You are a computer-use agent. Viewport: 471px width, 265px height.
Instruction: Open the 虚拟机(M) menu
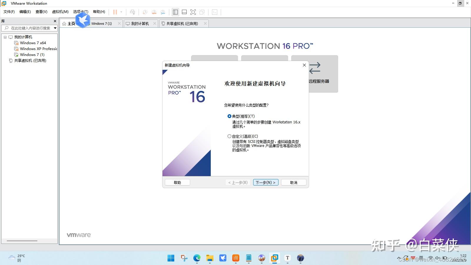click(60, 12)
